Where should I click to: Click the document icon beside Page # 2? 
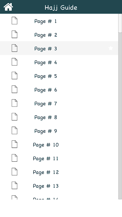tap(14, 34)
